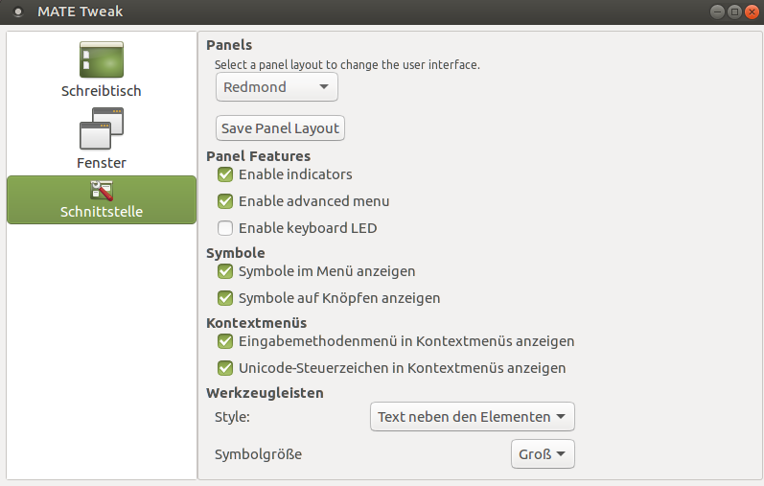Uncheck Unicode-Steuerzeichen in Kontextmenüs anzeigen
Screen dimensions: 764x486
click(225, 368)
